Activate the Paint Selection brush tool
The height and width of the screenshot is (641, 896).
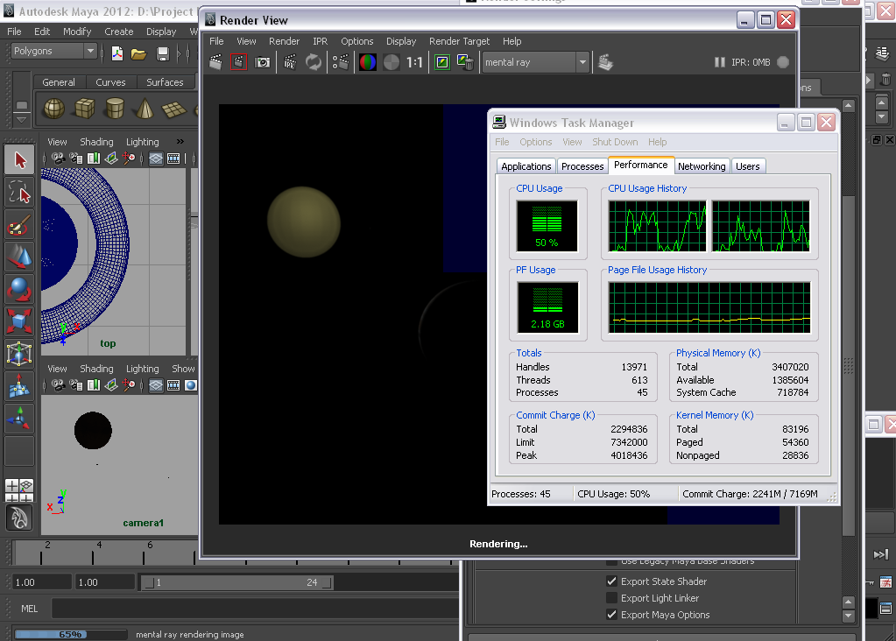[20, 225]
